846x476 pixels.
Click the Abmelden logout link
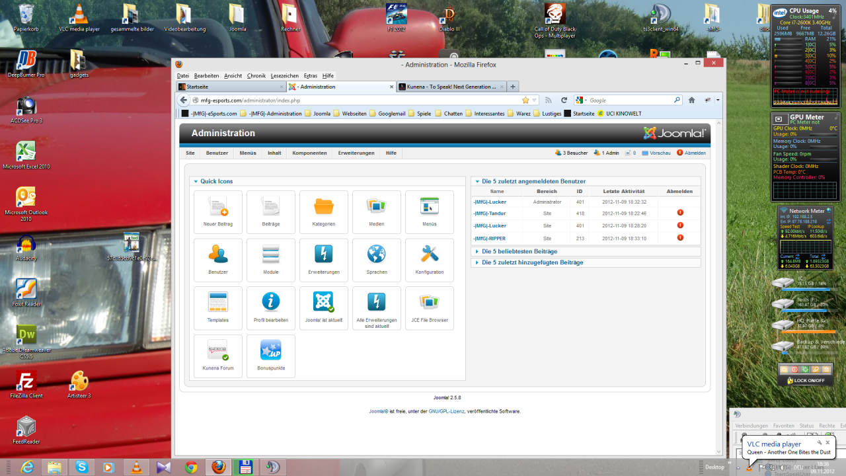click(x=695, y=153)
